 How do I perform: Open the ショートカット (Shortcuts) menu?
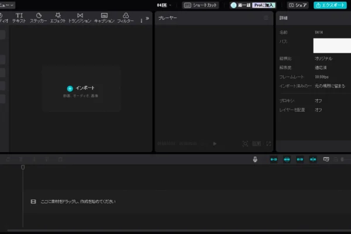click(x=201, y=5)
